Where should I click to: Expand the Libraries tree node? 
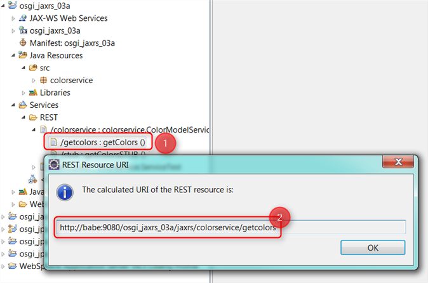[x=23, y=93]
